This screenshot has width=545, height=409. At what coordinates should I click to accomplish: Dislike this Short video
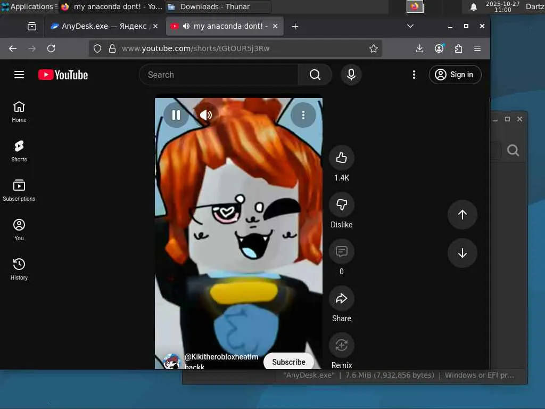pyautogui.click(x=342, y=204)
